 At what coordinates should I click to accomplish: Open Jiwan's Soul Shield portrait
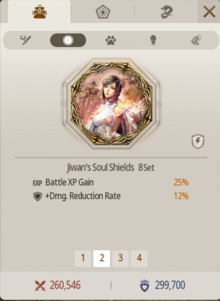111,104
